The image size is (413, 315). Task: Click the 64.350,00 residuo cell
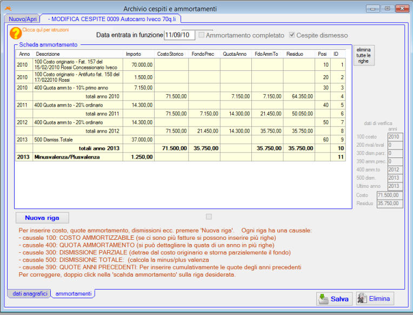coord(299,96)
